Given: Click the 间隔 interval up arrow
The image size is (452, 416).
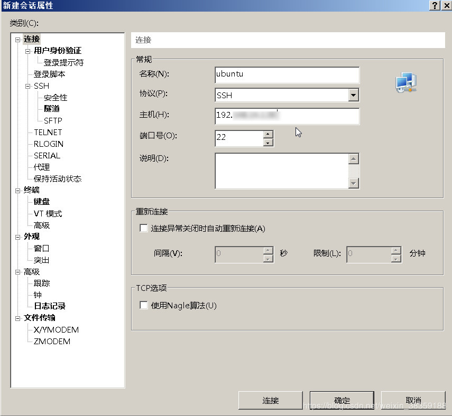Looking at the screenshot, I should [268, 250].
